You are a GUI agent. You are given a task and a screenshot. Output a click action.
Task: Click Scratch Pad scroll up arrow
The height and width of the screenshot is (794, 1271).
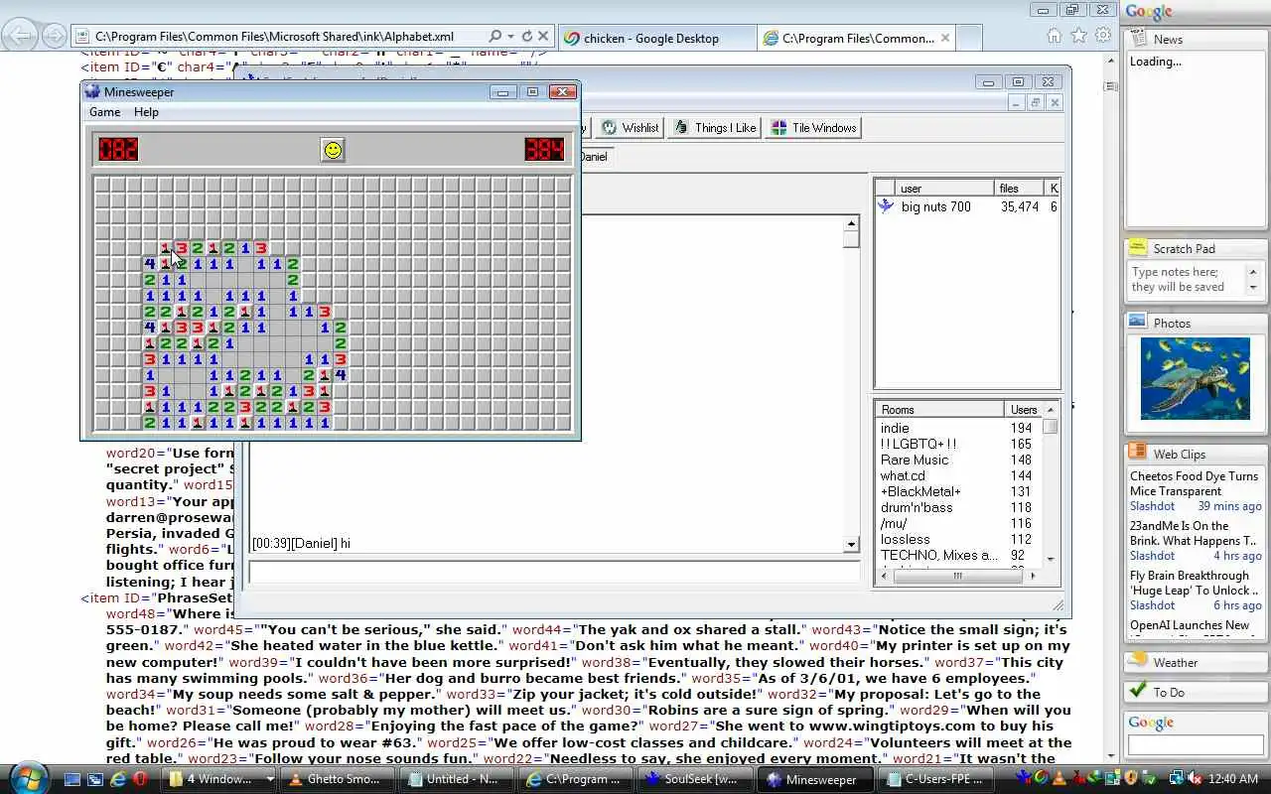(1252, 271)
